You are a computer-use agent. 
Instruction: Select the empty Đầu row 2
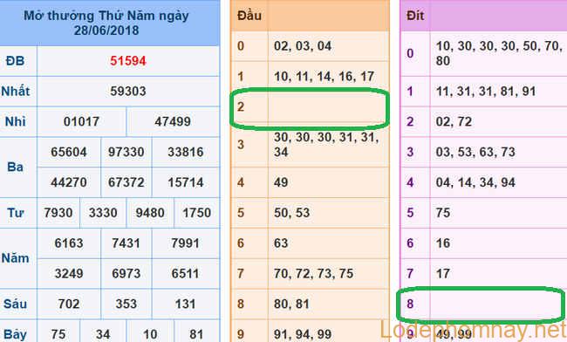pos(310,107)
